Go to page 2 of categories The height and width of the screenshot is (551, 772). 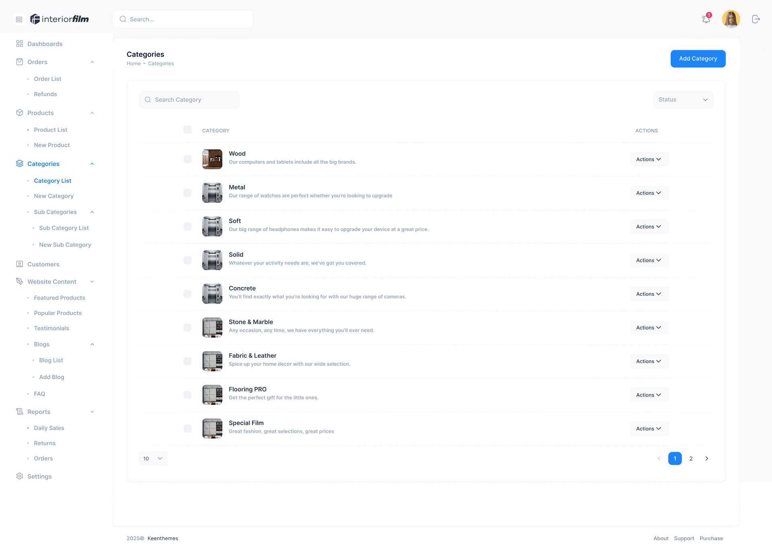(691, 459)
